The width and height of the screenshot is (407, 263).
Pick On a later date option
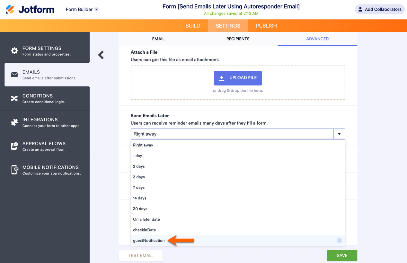tap(146, 219)
